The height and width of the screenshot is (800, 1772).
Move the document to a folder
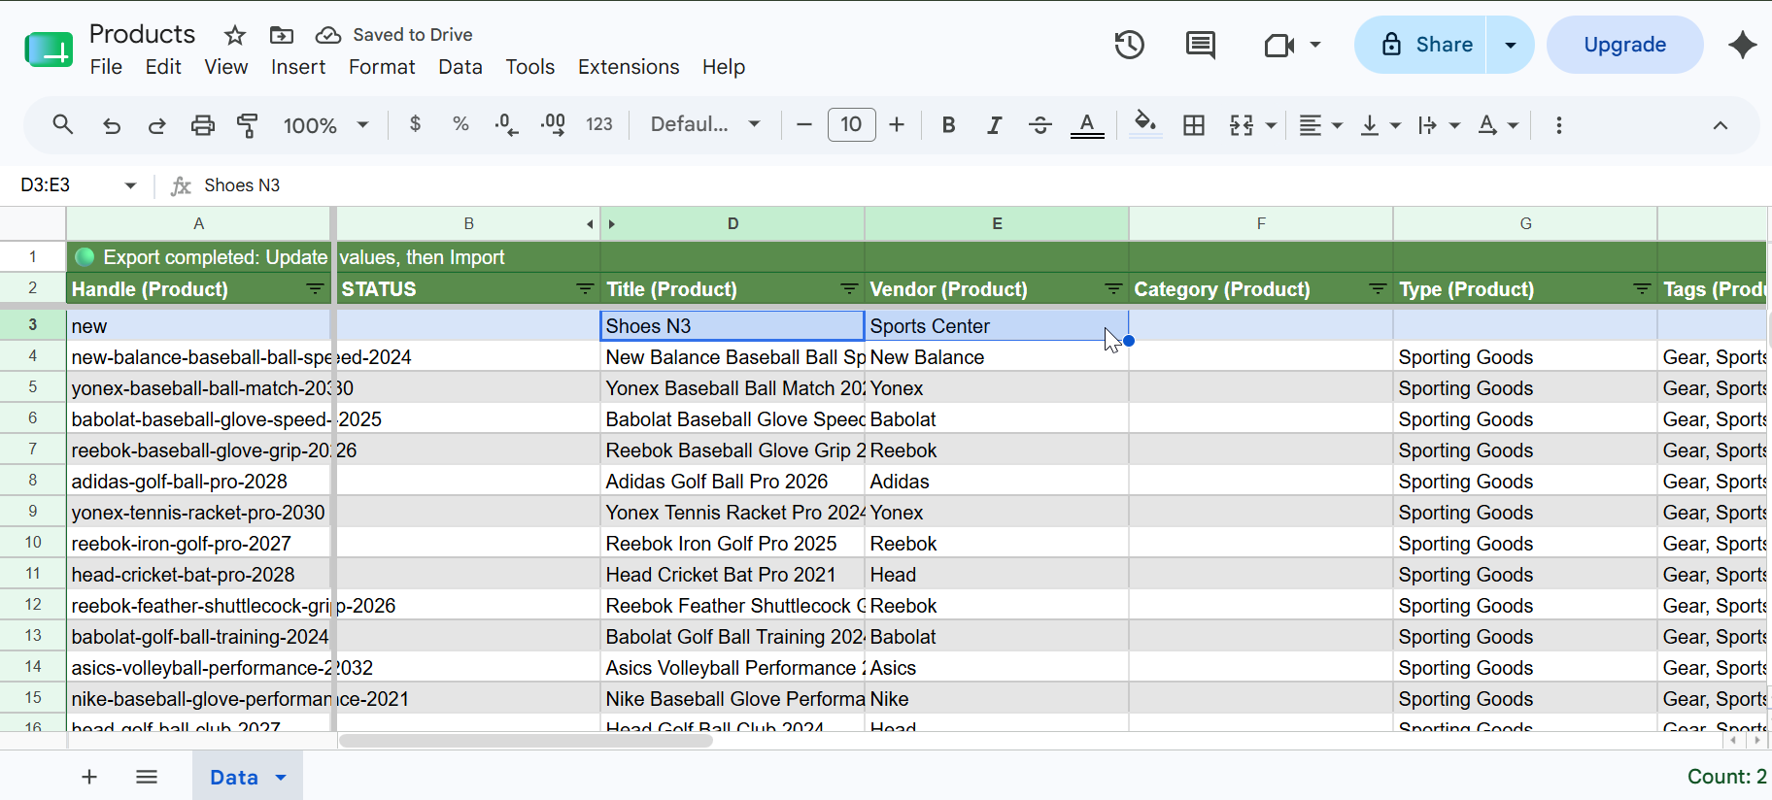coord(282,36)
